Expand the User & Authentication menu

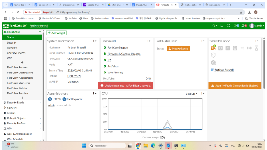[22, 134]
